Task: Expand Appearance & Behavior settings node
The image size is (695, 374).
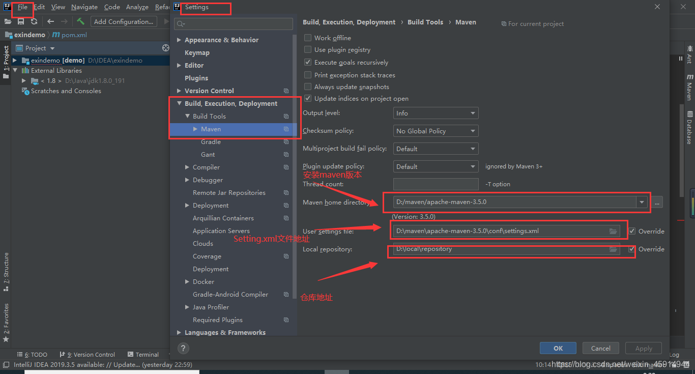Action: pyautogui.click(x=179, y=40)
